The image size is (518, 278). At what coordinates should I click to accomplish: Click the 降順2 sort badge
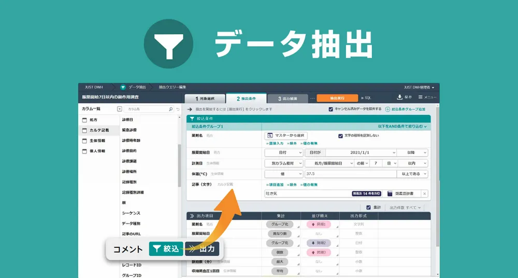(319, 243)
